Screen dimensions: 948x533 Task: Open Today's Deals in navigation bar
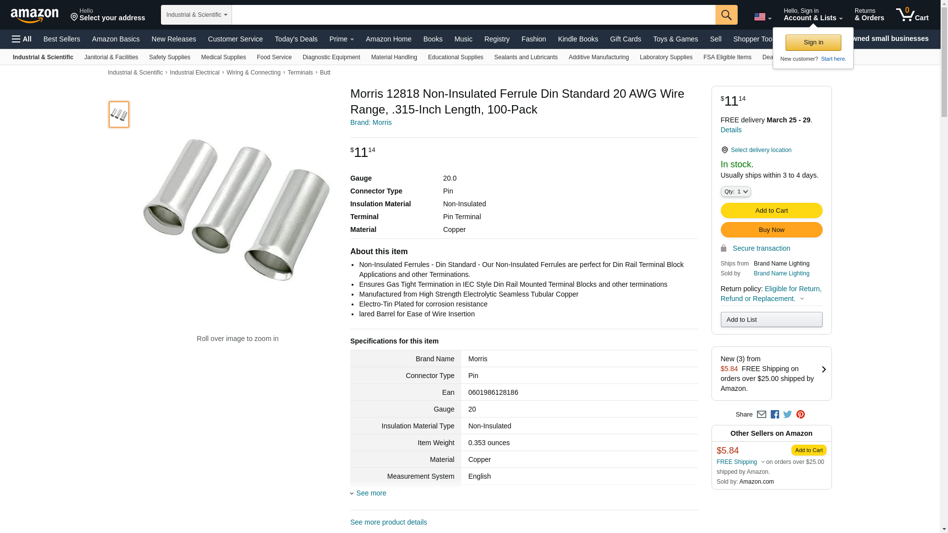(x=296, y=39)
